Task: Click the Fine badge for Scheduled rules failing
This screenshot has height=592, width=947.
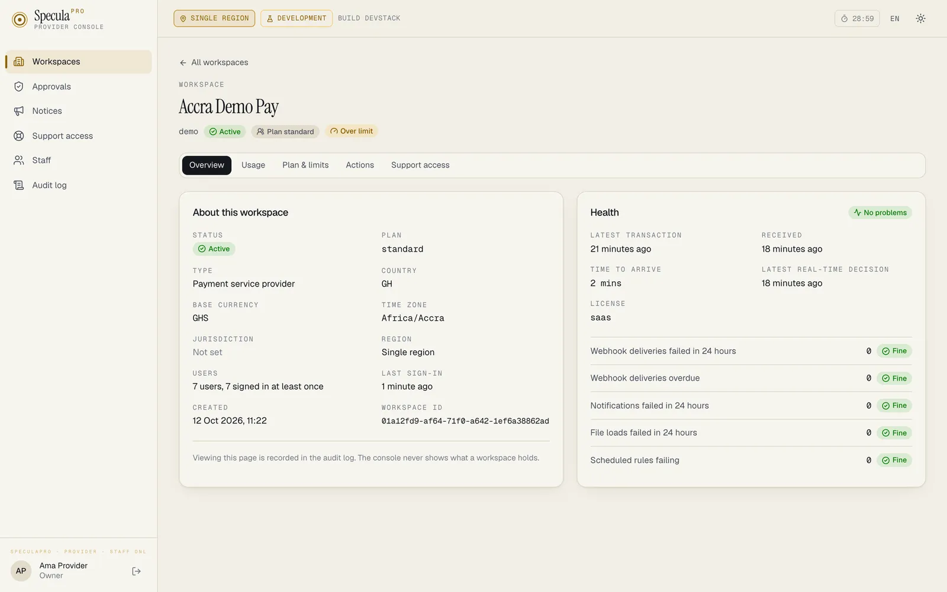Action: [894, 460]
